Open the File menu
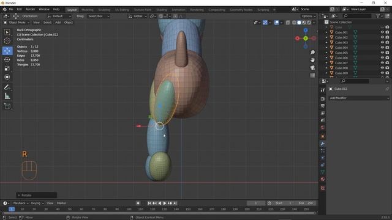 point(11,9)
